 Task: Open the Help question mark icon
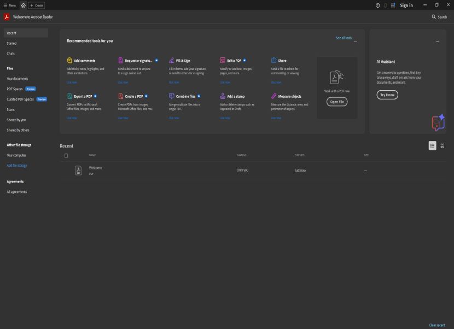(x=377, y=5)
